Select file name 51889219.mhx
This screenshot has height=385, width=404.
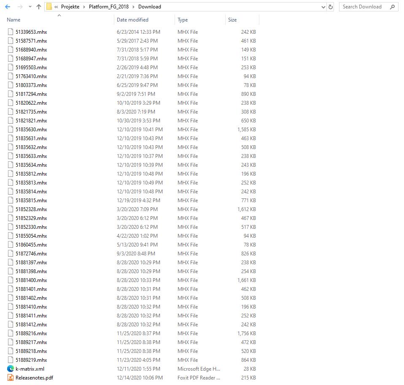click(31, 360)
